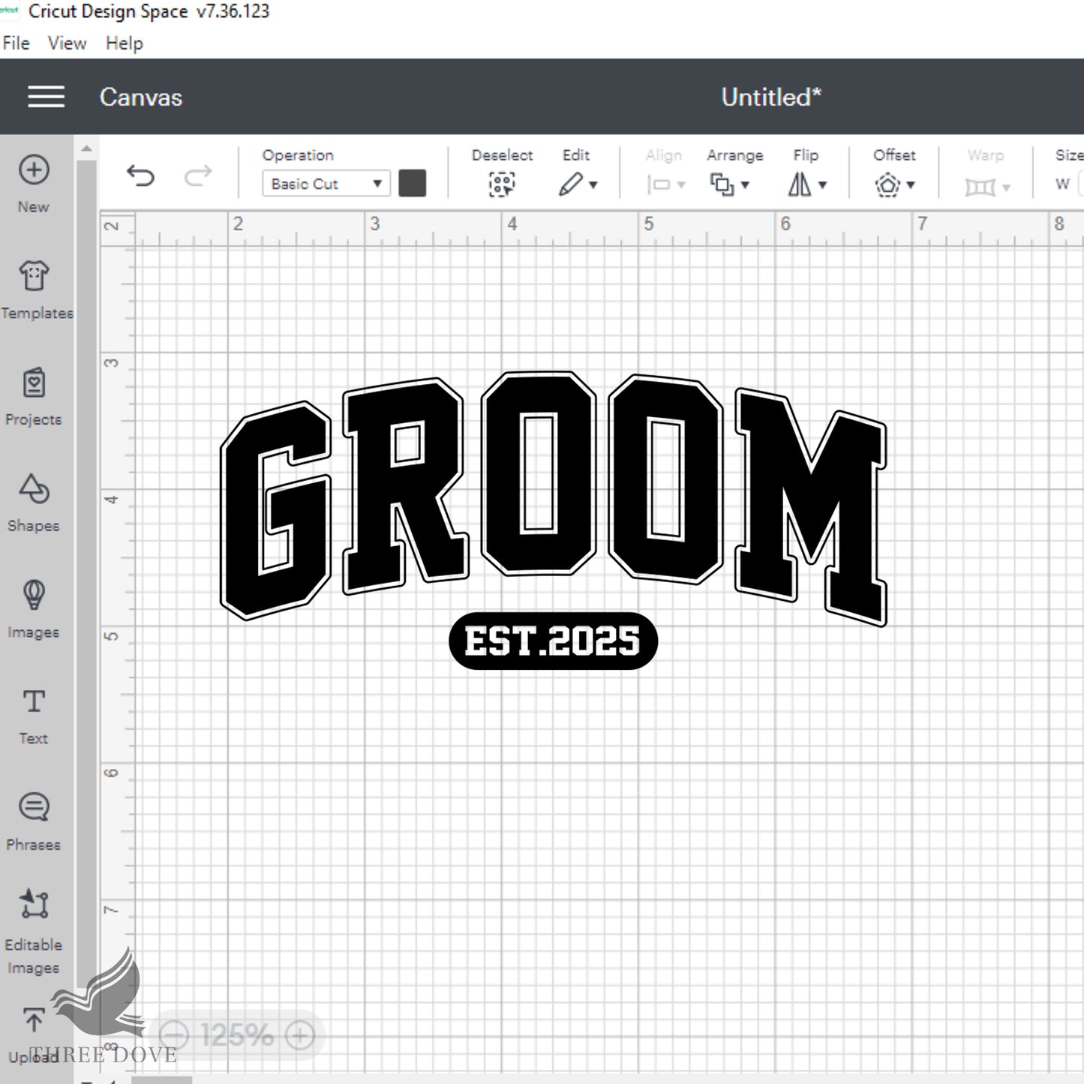The height and width of the screenshot is (1084, 1084).
Task: Open Editable Images panel
Action: tap(34, 905)
